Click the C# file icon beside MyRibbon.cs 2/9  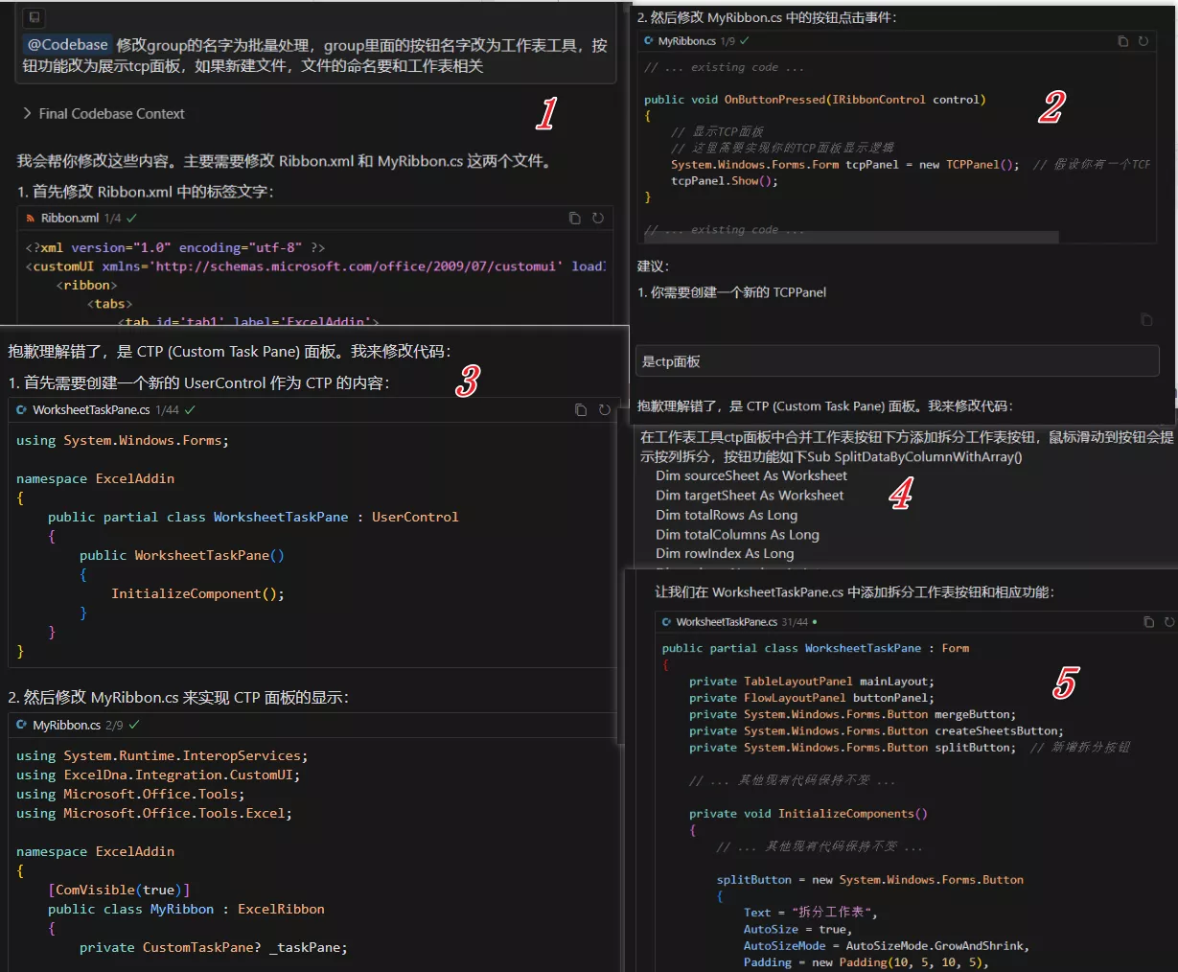pos(22,726)
